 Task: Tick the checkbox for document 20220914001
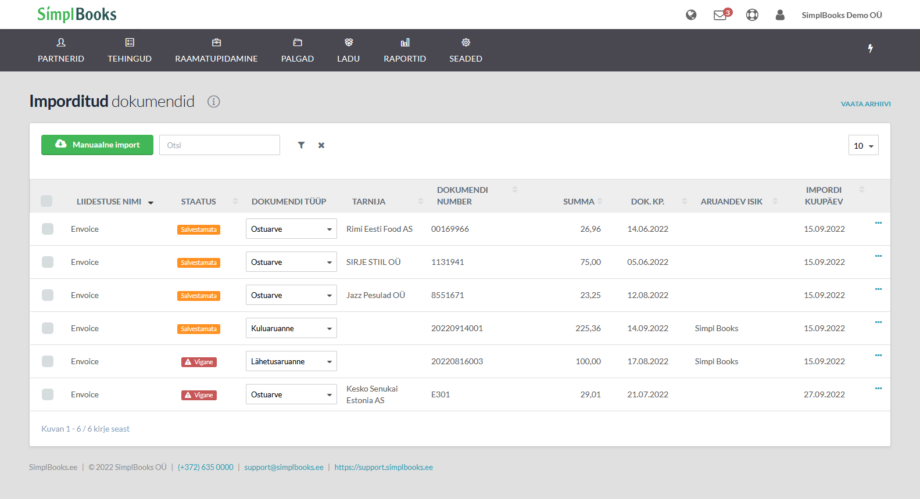(x=48, y=328)
